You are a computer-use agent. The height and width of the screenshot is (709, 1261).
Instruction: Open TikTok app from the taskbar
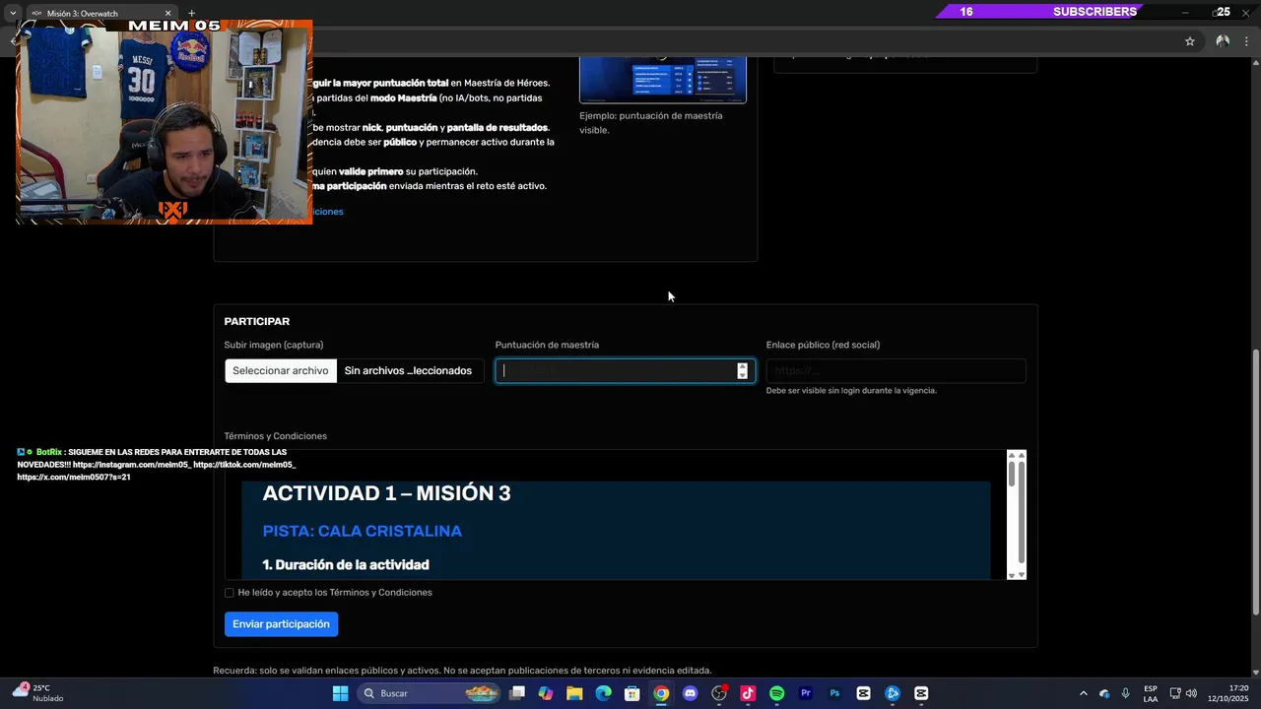(x=748, y=693)
